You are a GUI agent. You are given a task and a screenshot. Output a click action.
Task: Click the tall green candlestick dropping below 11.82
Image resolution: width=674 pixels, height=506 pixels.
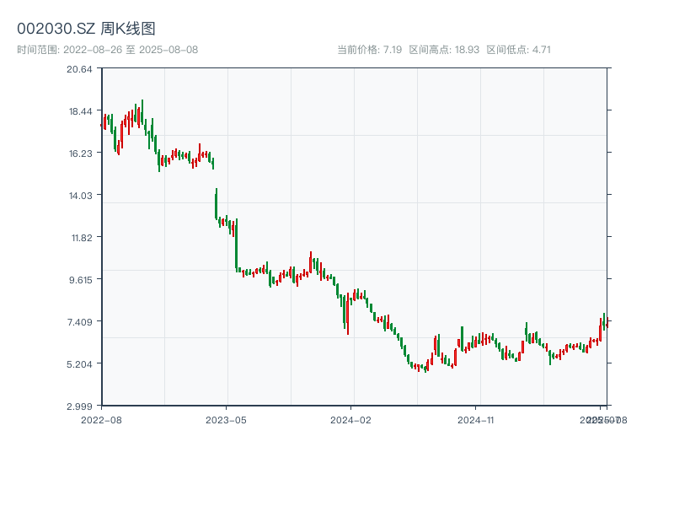click(237, 245)
